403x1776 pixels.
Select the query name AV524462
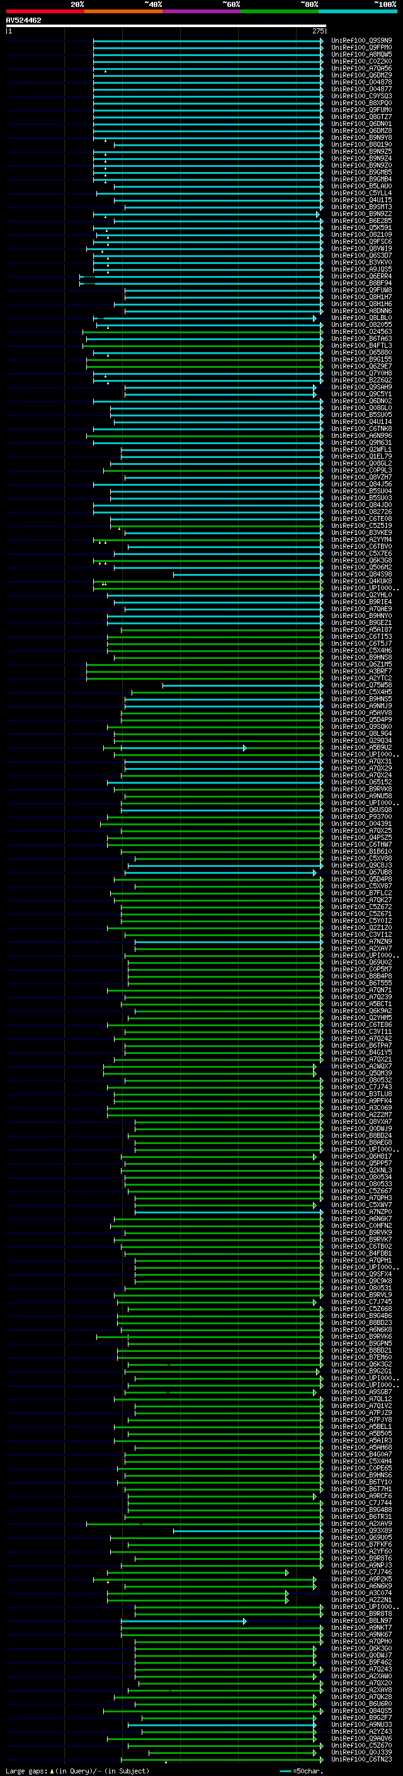(23, 20)
